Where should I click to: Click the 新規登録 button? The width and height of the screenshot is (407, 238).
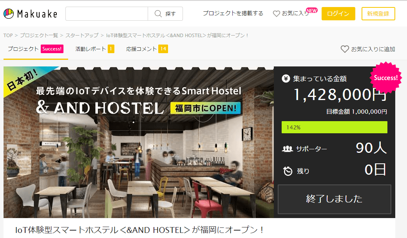378,14
